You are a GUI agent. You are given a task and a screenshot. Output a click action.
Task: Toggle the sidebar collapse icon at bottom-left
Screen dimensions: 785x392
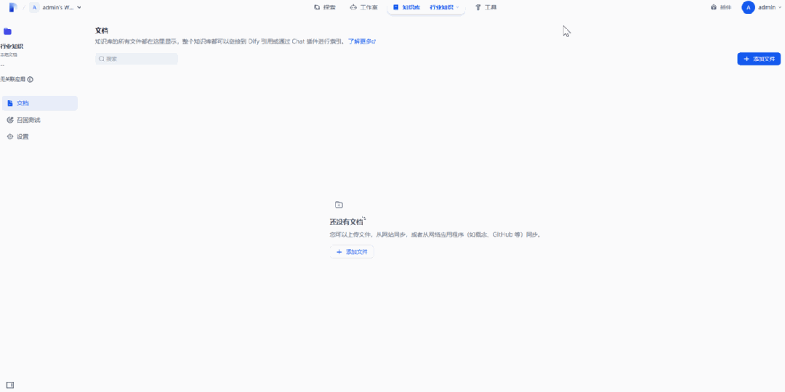(x=9, y=385)
